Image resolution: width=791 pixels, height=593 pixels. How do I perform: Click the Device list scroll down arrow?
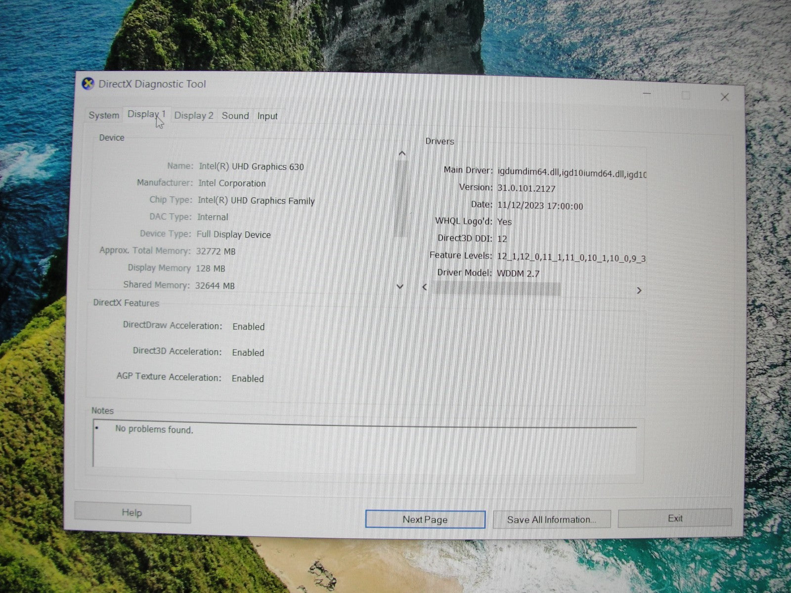pyautogui.click(x=400, y=287)
